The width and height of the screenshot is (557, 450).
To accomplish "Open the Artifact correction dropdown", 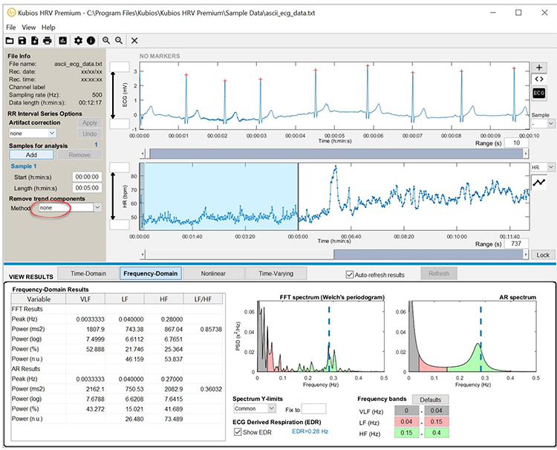I will [x=33, y=133].
